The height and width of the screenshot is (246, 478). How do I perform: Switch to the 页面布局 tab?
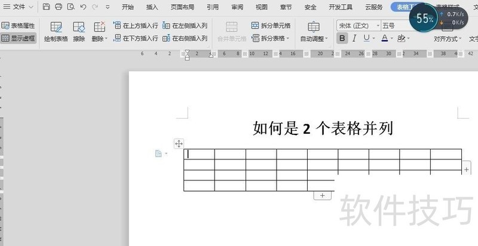coord(182,7)
